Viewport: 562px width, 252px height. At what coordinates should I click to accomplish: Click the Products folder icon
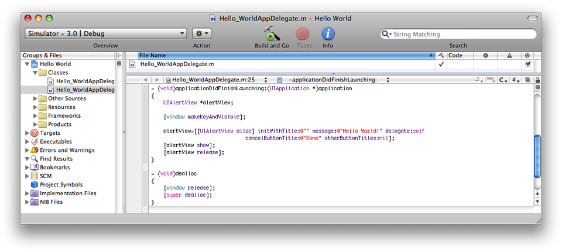pos(43,124)
